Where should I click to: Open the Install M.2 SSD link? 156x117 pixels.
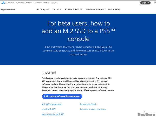tap(48, 109)
